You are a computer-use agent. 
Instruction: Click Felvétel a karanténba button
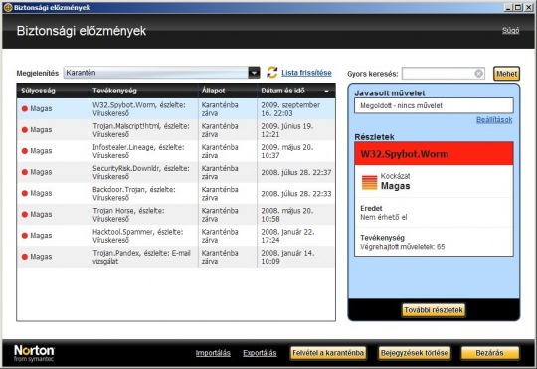point(328,353)
